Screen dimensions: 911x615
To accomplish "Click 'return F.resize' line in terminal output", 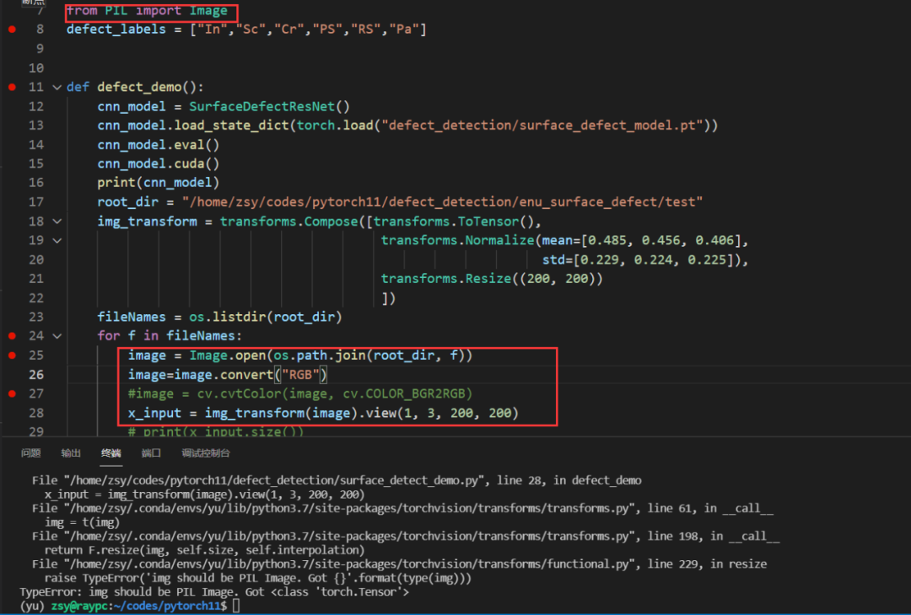I will pyautogui.click(x=204, y=550).
